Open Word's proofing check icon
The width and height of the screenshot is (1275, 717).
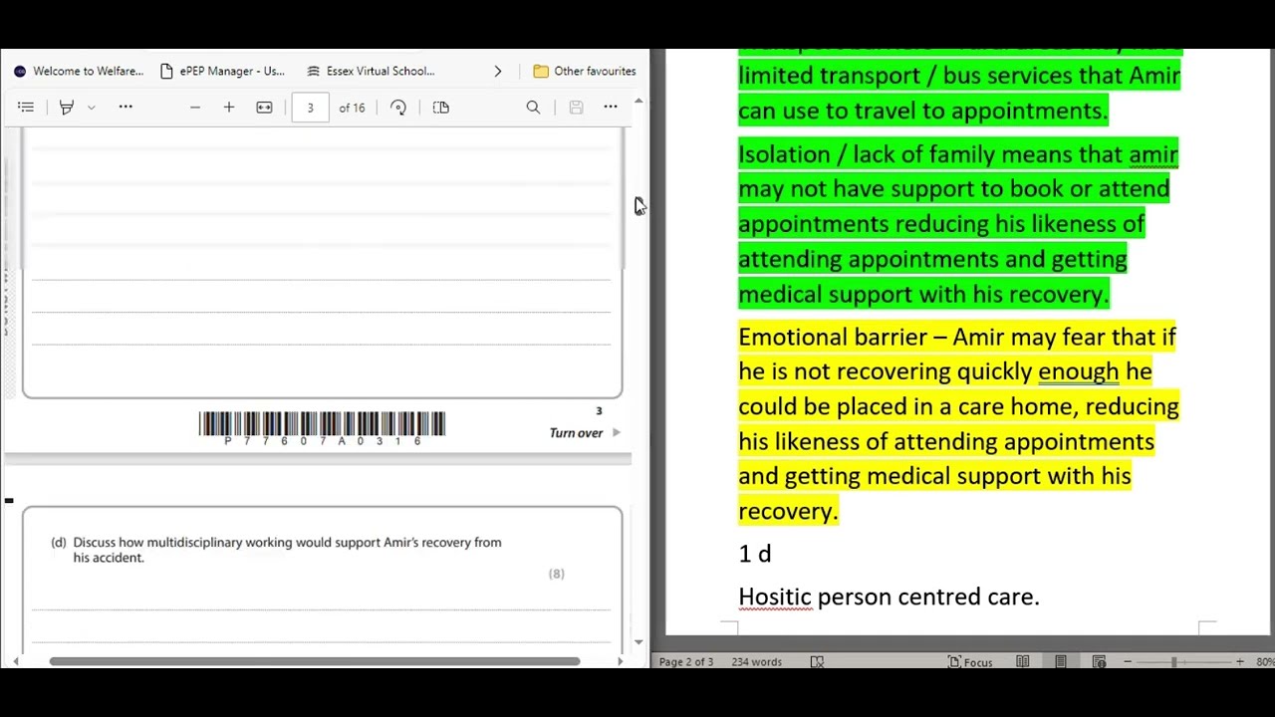click(817, 662)
